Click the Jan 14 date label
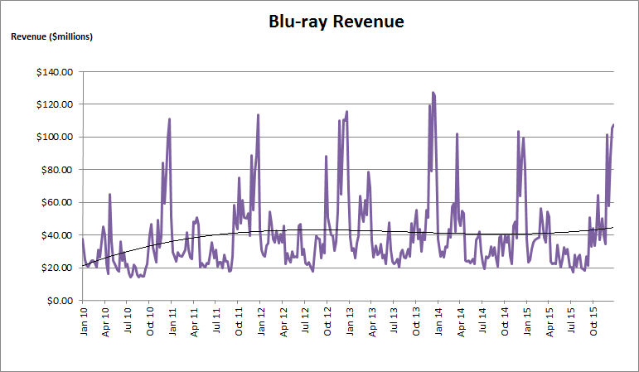 pyautogui.click(x=438, y=321)
